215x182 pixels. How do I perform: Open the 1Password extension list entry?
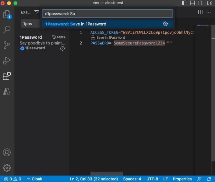coord(42,43)
